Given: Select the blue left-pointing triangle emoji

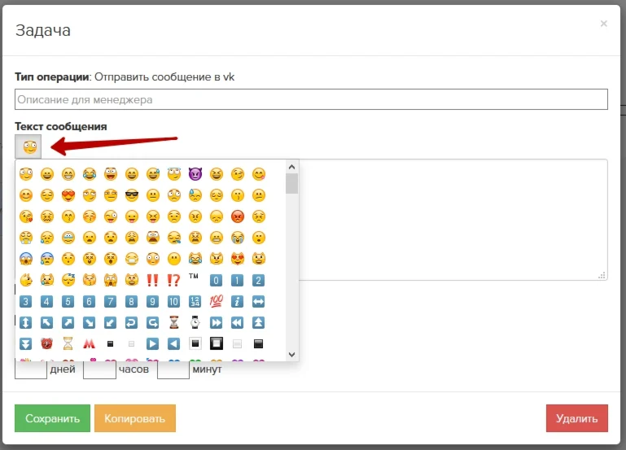Looking at the screenshot, I should point(173,343).
